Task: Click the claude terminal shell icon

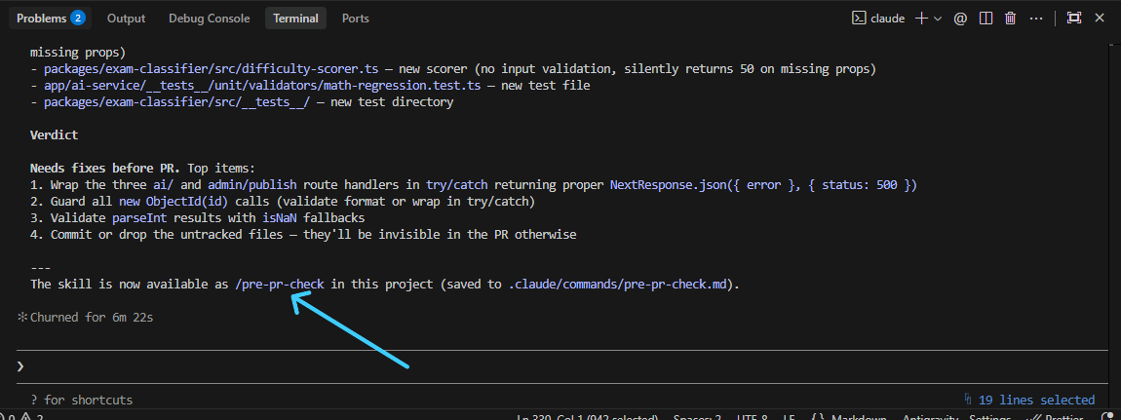Action: (859, 19)
